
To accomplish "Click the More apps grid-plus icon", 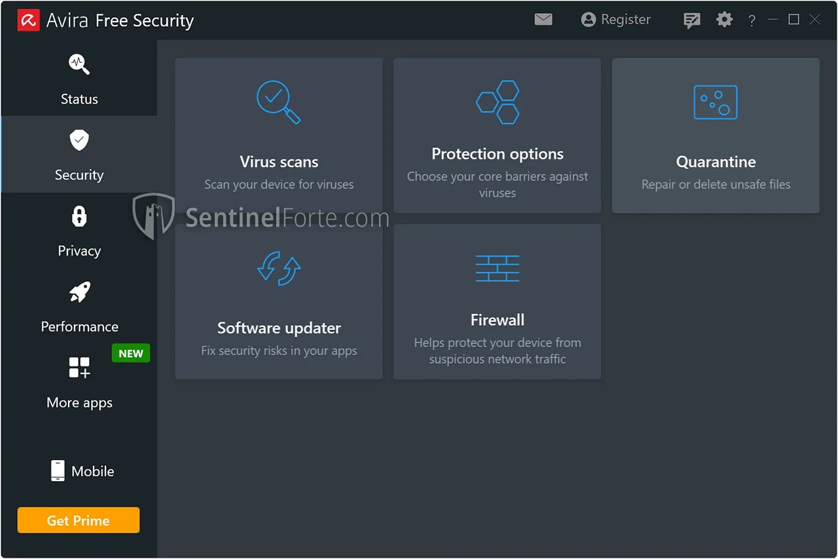I will click(x=79, y=368).
